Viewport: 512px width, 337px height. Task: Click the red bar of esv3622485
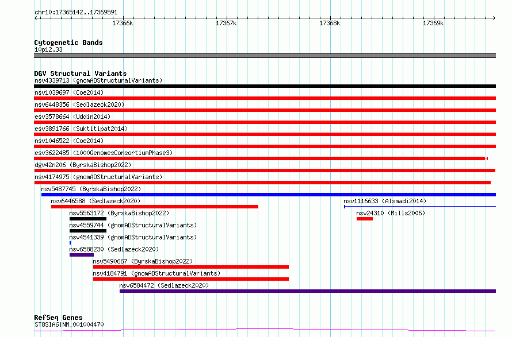[x=261, y=158]
